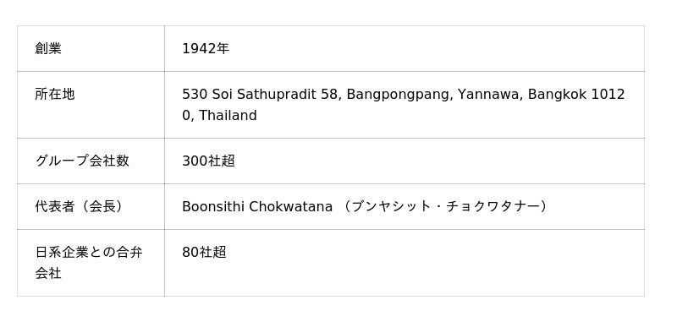Click the 会社 text on the label's second line
The height and width of the screenshot is (322, 677).
48,273
